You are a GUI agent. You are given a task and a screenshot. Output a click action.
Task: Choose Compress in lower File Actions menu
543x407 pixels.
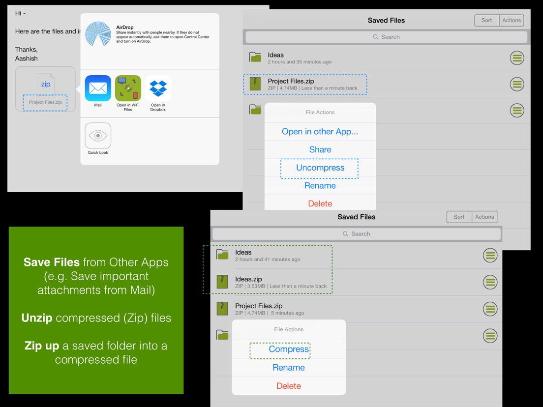tap(288, 349)
